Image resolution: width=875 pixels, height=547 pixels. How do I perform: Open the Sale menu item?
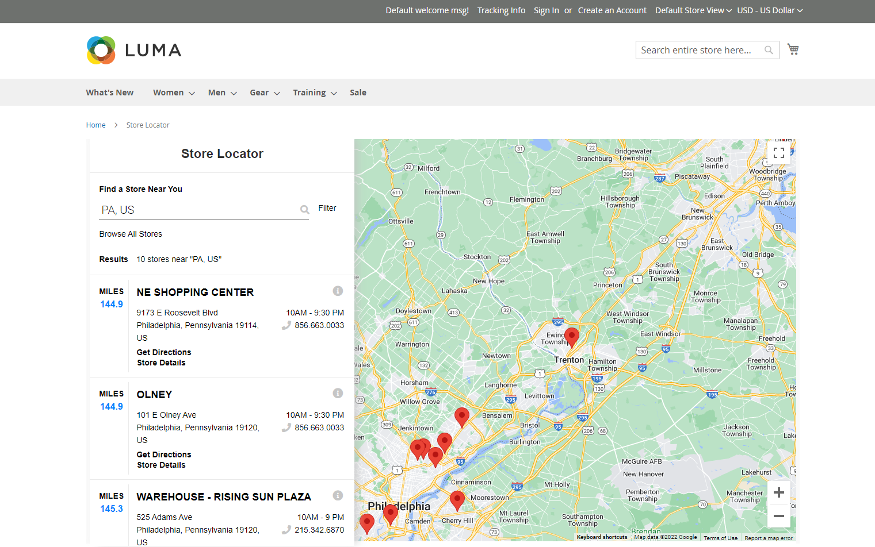point(358,93)
